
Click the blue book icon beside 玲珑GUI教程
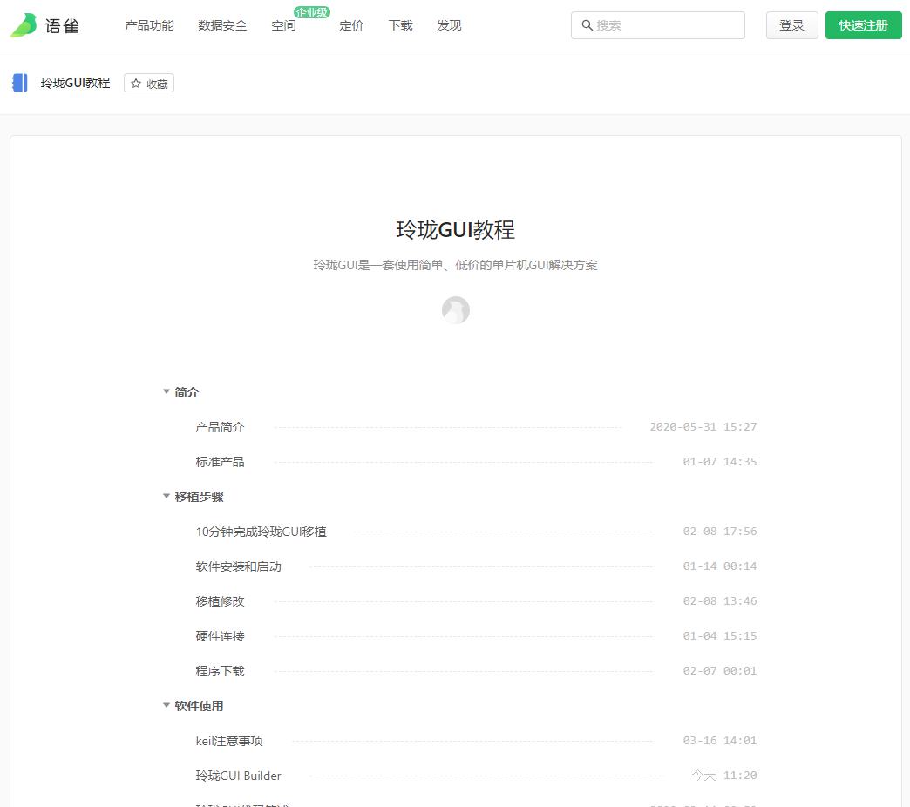click(x=20, y=83)
